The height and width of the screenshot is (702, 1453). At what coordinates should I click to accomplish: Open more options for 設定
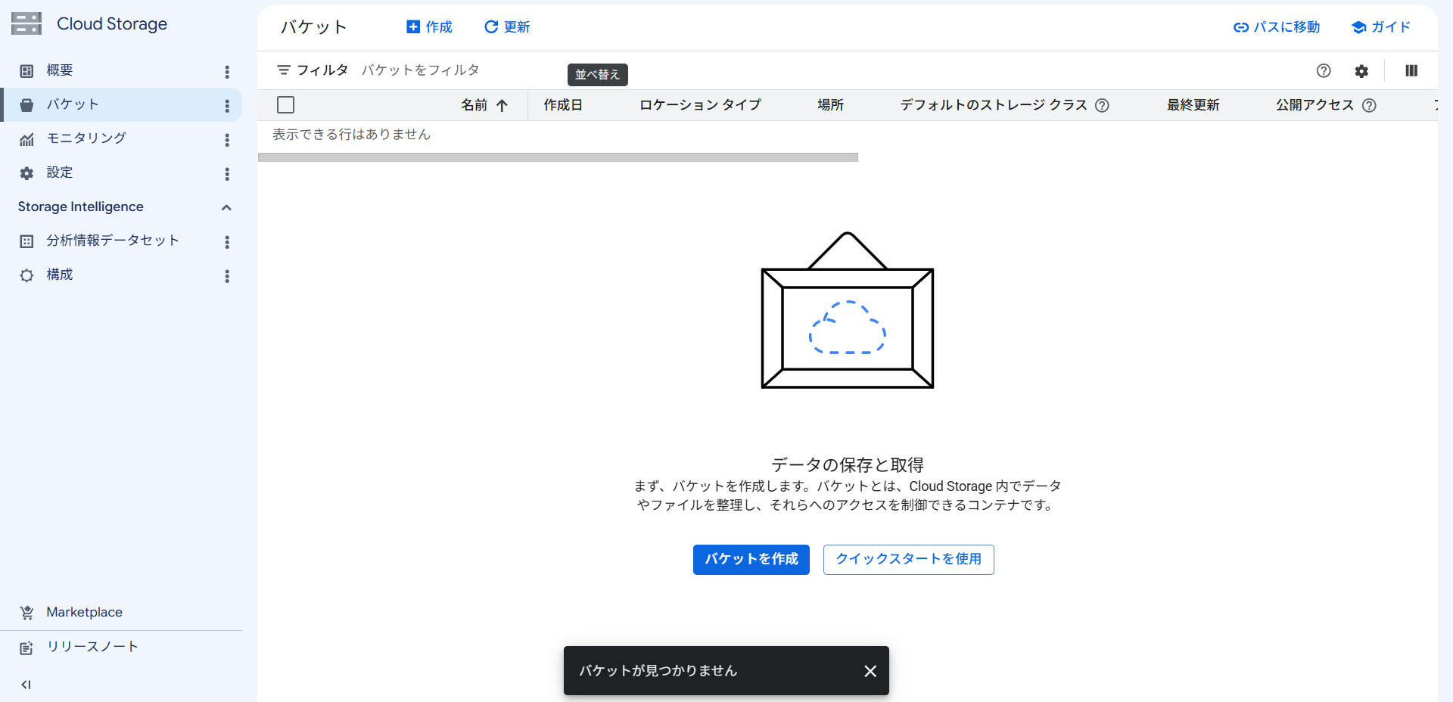(x=227, y=174)
